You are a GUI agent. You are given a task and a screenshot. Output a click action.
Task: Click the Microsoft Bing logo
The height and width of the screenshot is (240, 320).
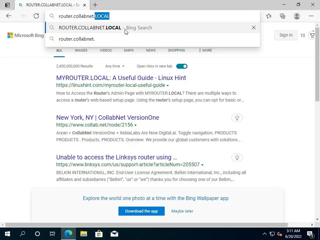[x=26, y=35]
